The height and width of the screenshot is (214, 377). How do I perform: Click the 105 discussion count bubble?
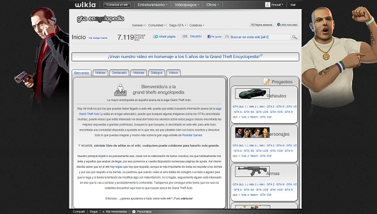pos(185,37)
